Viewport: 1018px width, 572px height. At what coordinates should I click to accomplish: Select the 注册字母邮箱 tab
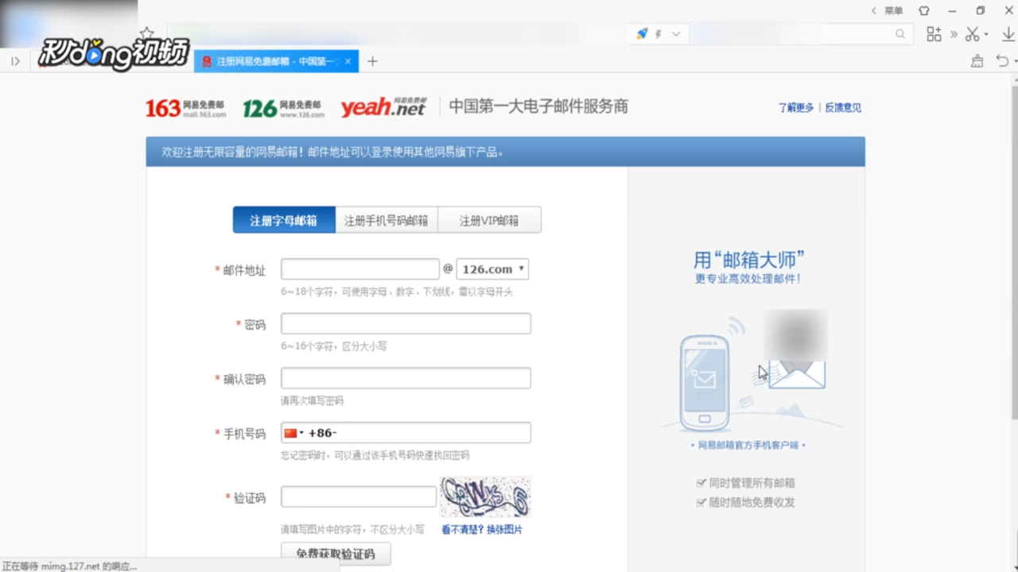(284, 220)
